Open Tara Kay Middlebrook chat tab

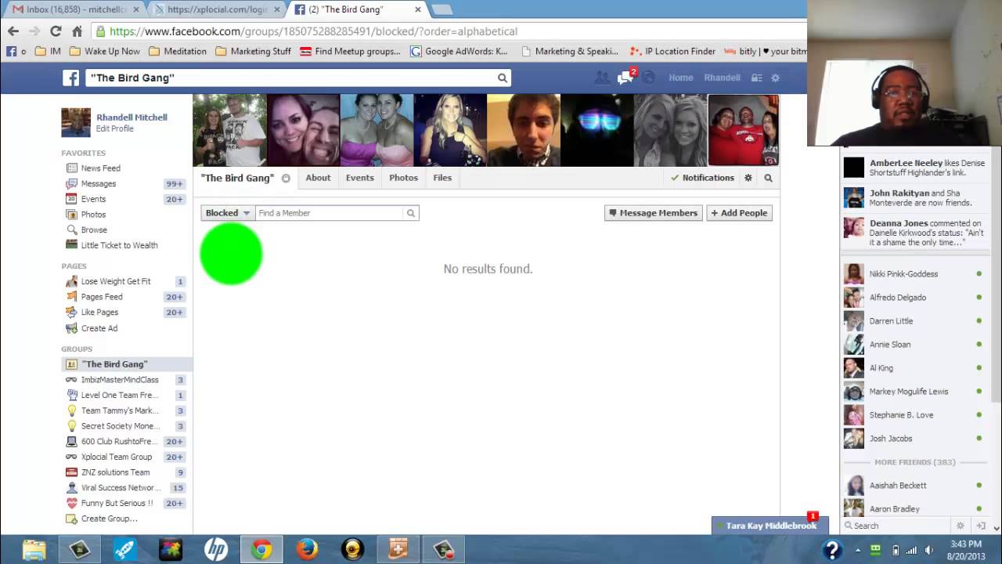[770, 526]
